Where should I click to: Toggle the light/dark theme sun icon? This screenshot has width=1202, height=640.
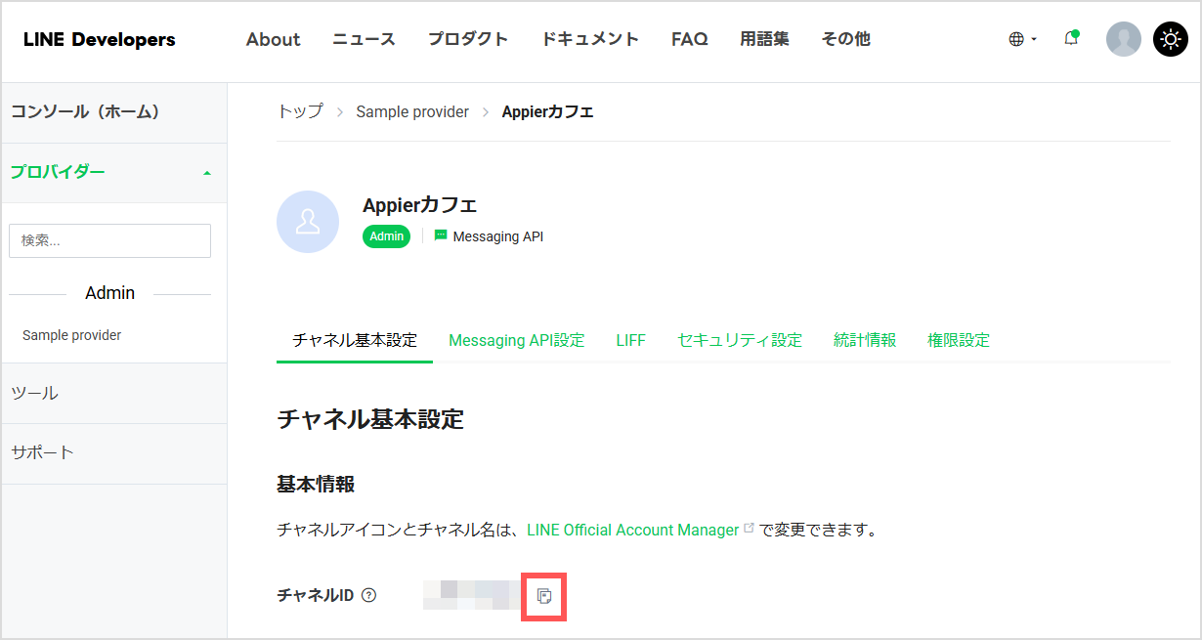click(x=1171, y=39)
